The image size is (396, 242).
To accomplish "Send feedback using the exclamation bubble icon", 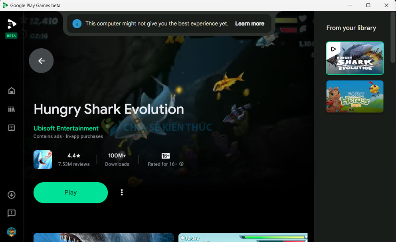I will (x=12, y=213).
